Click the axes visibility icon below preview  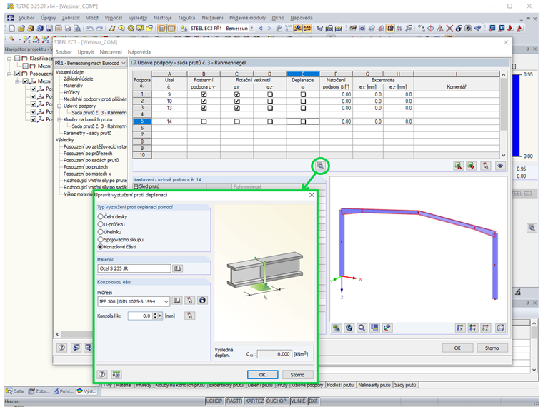[387, 328]
